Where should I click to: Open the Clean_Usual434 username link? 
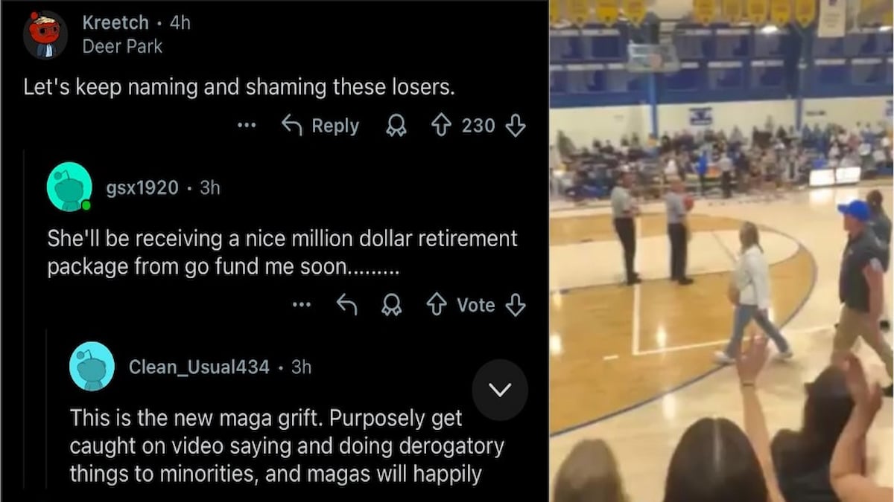click(x=199, y=367)
